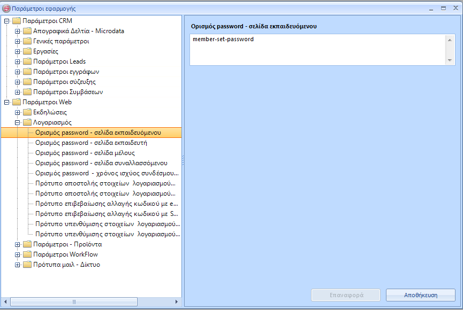Expand the Πρότυπα μαιλ - Δίκτυο node
The image size is (463, 310).
[x=18, y=265]
